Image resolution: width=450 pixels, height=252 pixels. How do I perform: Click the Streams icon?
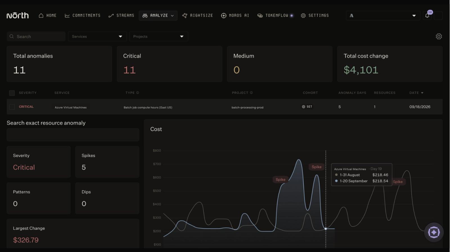tap(111, 16)
